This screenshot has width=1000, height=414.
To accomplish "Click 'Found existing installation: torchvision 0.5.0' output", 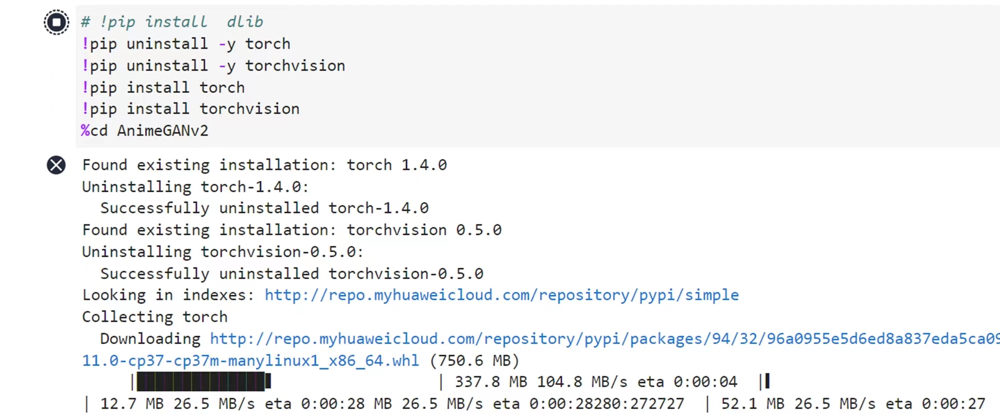I will coord(292,230).
